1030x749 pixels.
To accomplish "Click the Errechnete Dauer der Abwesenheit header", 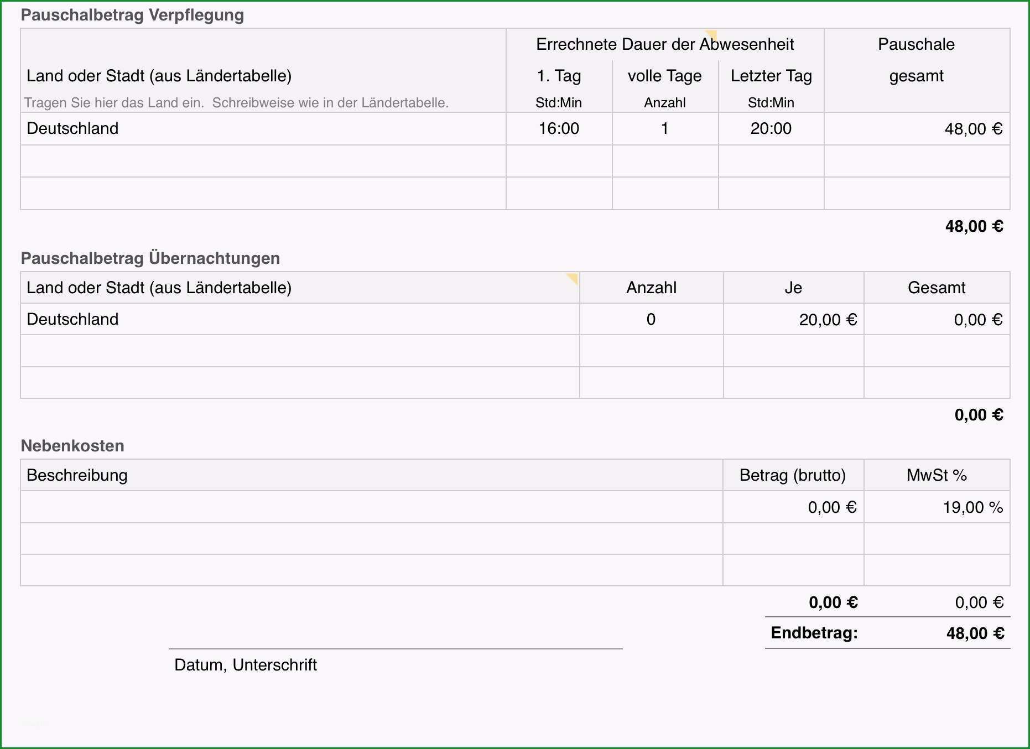I will click(x=665, y=44).
